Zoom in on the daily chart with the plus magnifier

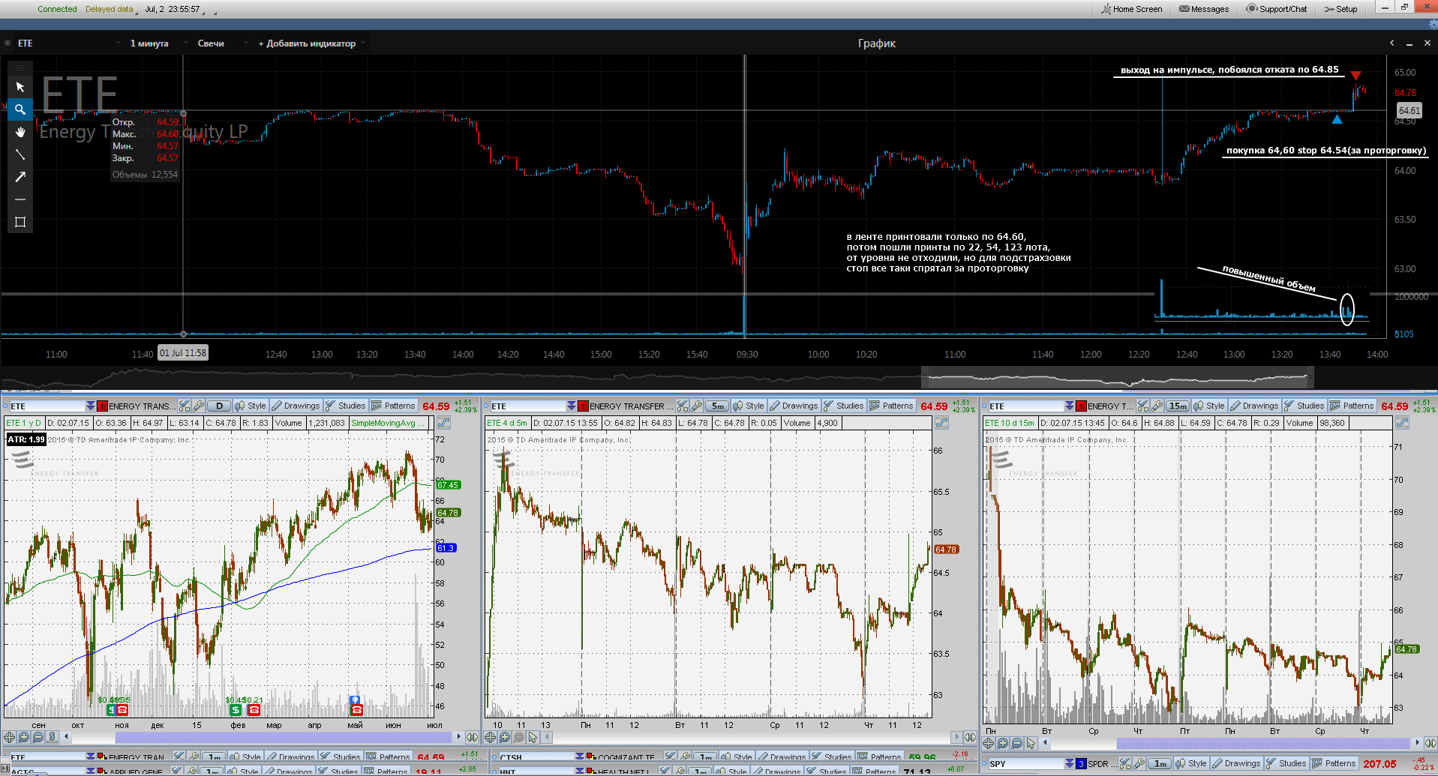point(24,737)
